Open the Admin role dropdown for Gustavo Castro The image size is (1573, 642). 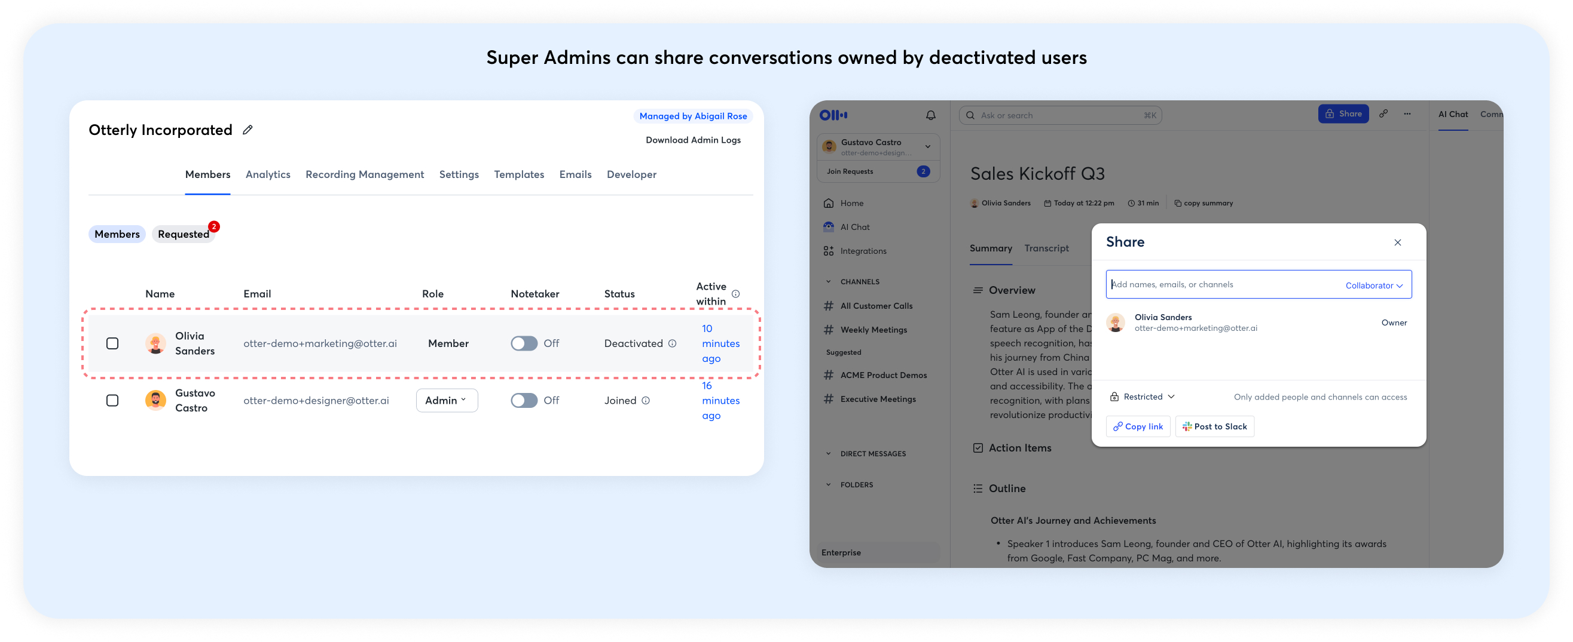point(447,401)
